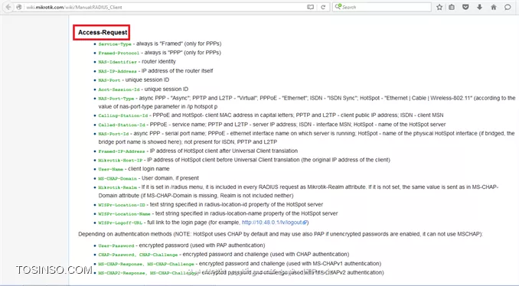Select the WISPr-Location-Name attribute name
Image resolution: width=519 pixels, height=286 pixels.
pyautogui.click(x=124, y=214)
